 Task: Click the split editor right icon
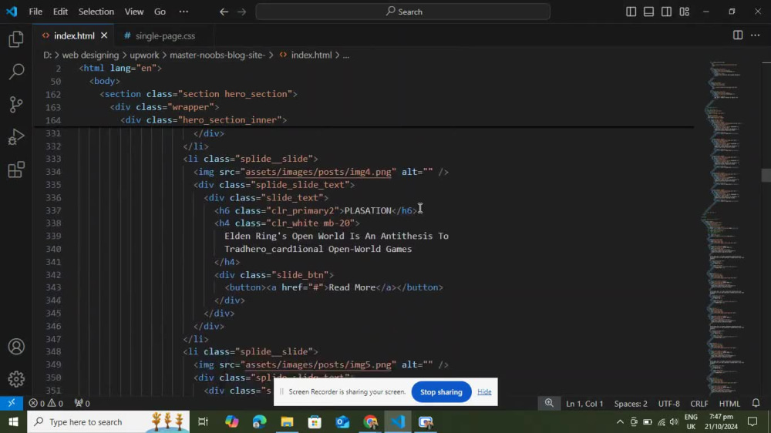click(738, 35)
